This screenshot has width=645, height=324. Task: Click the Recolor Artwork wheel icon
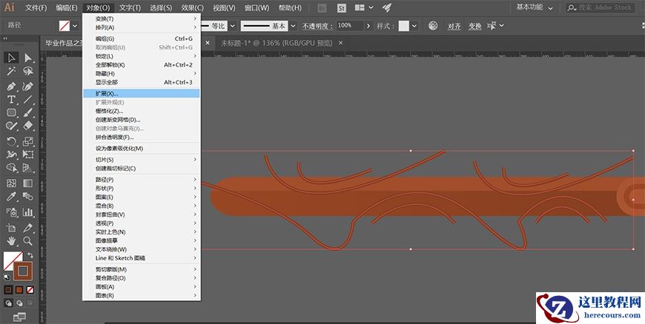click(x=433, y=25)
